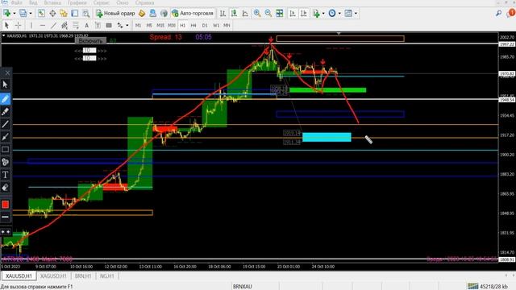Click the Включить button on the chart
The height and width of the screenshot is (290, 516).
tap(91, 41)
